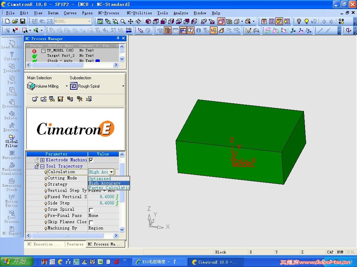Click the gray light bulb icon
357x267 pixels.
pos(299,22)
